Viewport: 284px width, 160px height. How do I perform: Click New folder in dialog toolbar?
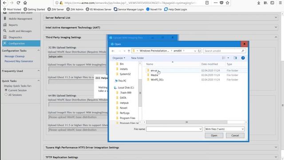(138, 58)
